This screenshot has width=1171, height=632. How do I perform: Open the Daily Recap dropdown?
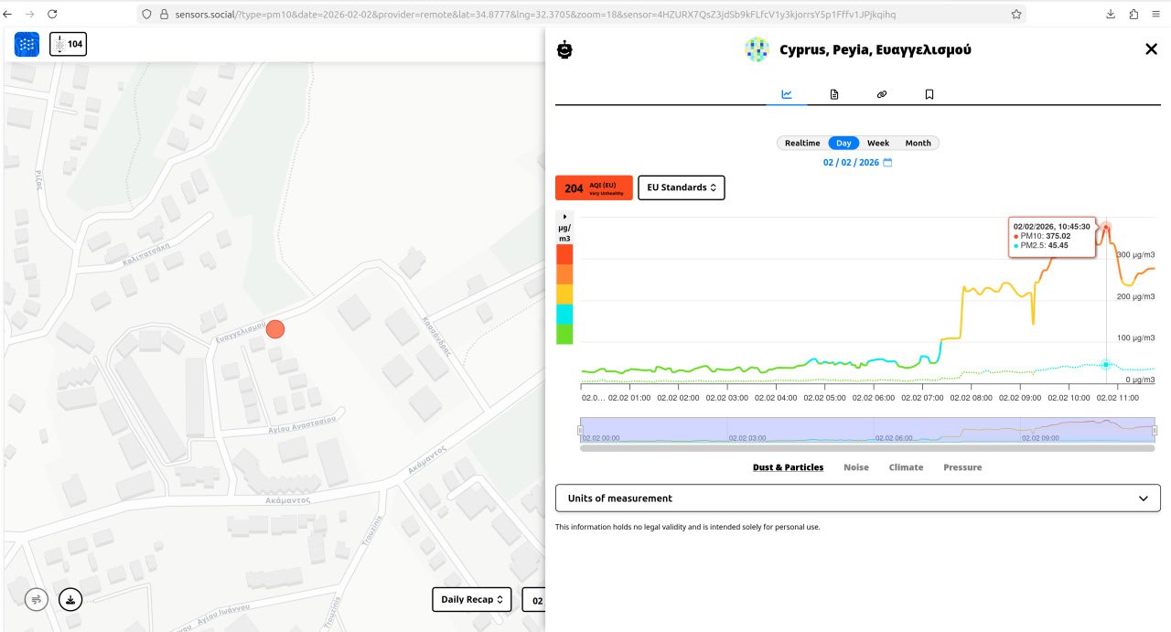point(473,600)
